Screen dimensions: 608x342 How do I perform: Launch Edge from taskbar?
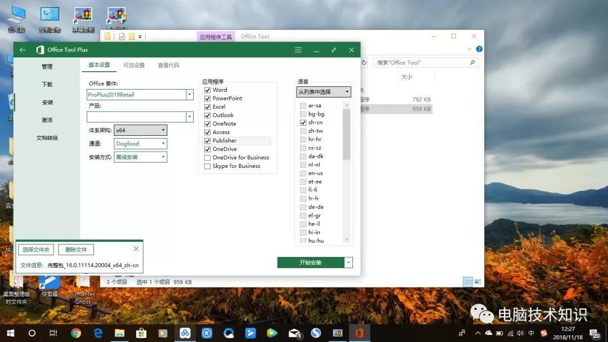(98, 333)
